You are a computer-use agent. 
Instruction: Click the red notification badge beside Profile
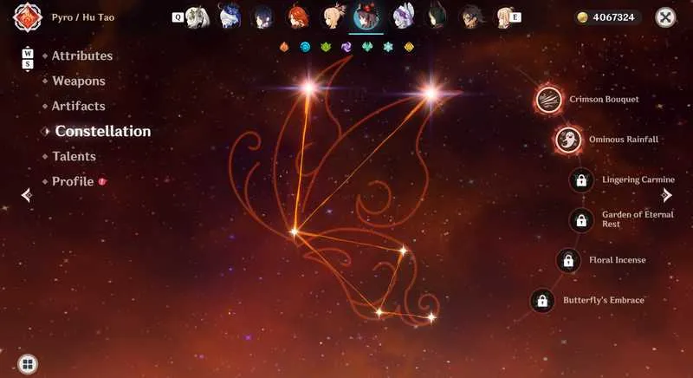coord(102,181)
